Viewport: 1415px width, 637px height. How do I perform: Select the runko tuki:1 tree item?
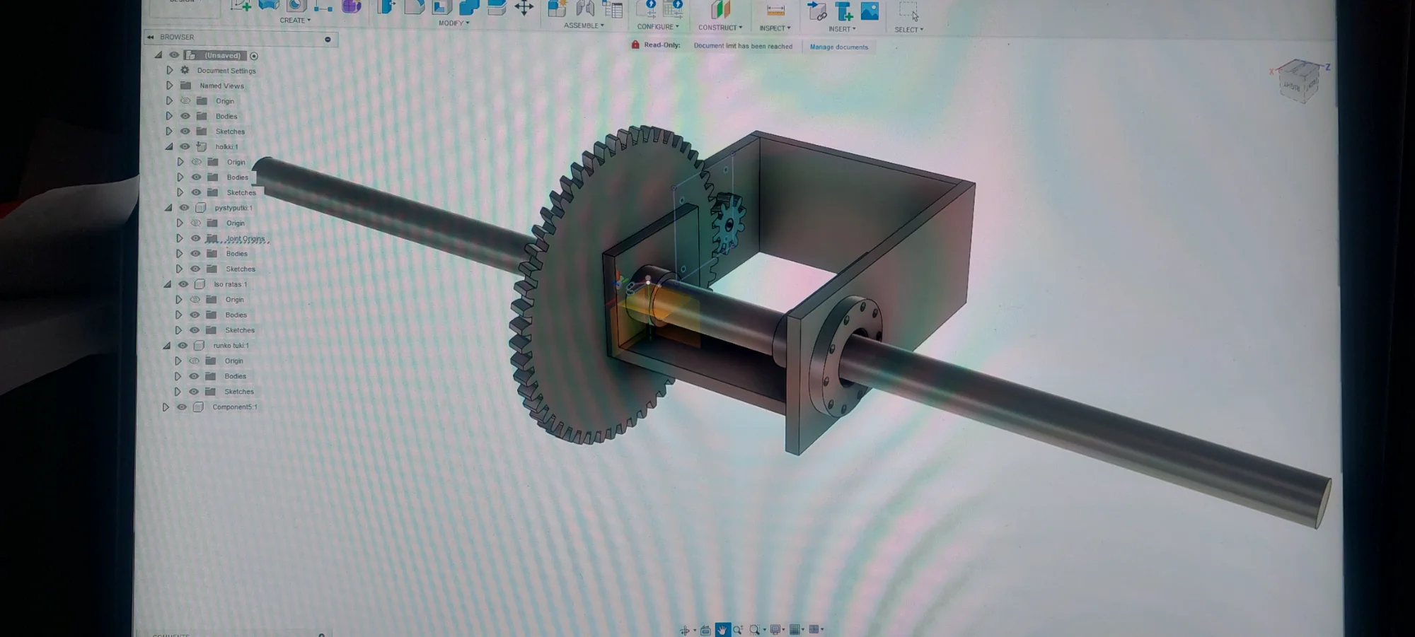(x=231, y=346)
